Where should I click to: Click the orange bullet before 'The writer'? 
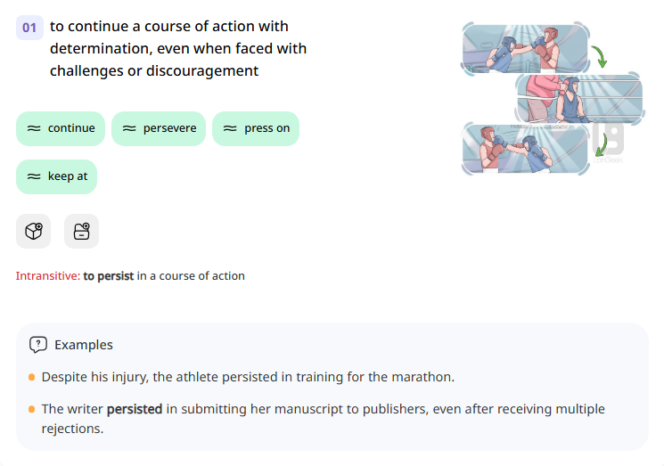32,409
